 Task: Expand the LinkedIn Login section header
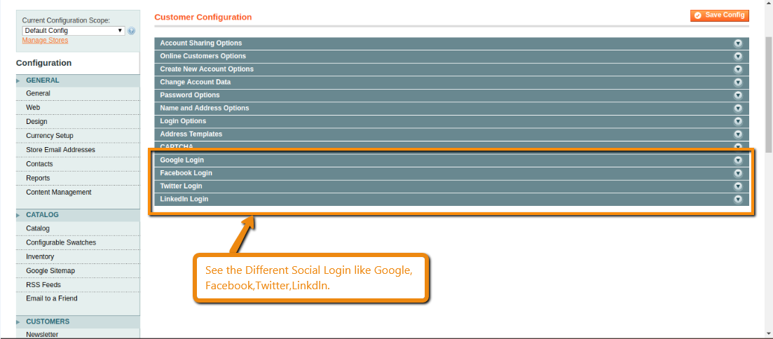[x=451, y=199]
